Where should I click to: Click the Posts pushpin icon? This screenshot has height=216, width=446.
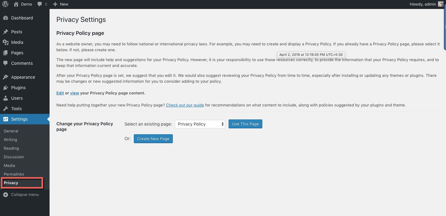[x=6, y=32]
